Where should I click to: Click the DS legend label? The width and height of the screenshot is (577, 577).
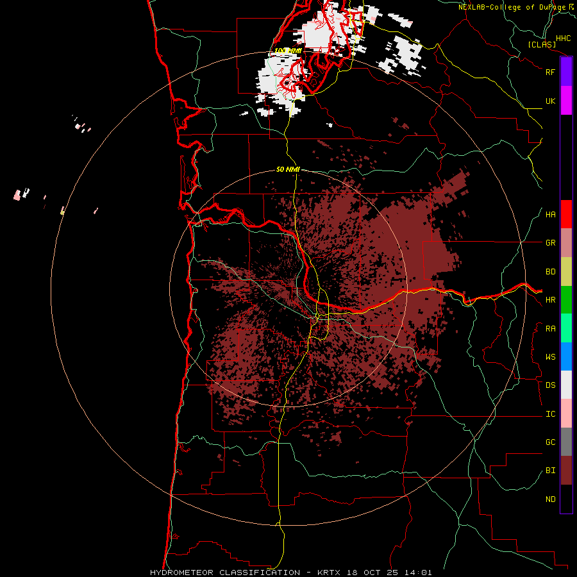point(550,385)
